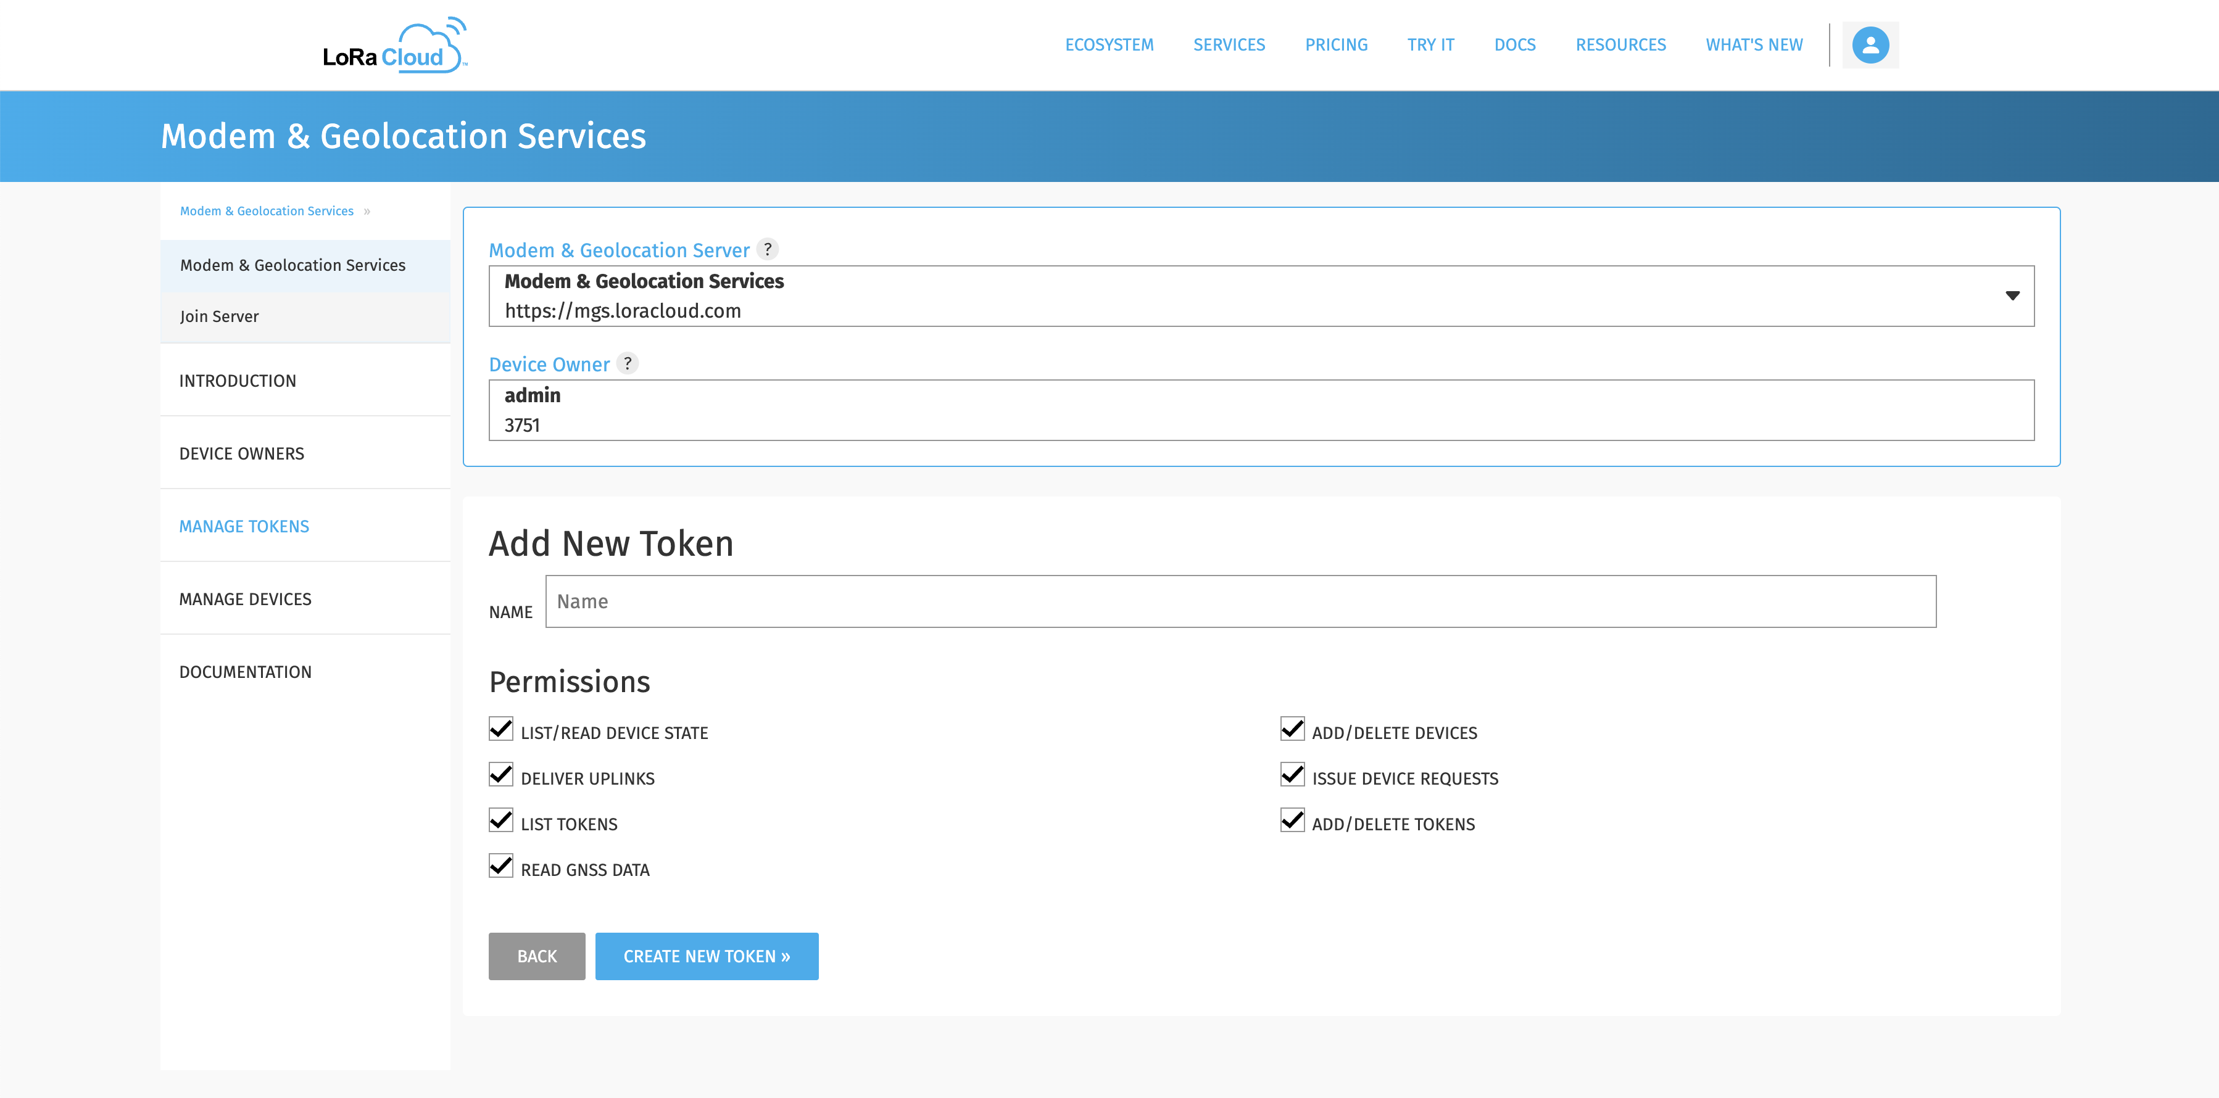This screenshot has width=2219, height=1098.
Task: Uncheck Add/Delete Devices permission
Action: point(1292,729)
